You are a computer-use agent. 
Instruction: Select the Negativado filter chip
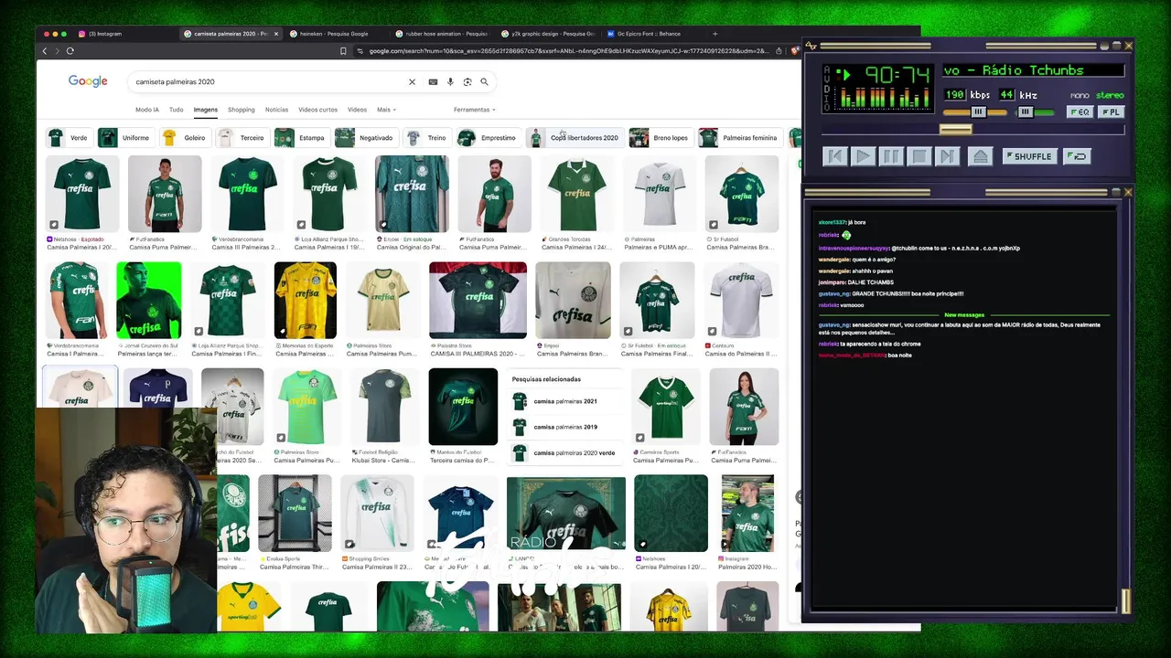click(x=365, y=138)
